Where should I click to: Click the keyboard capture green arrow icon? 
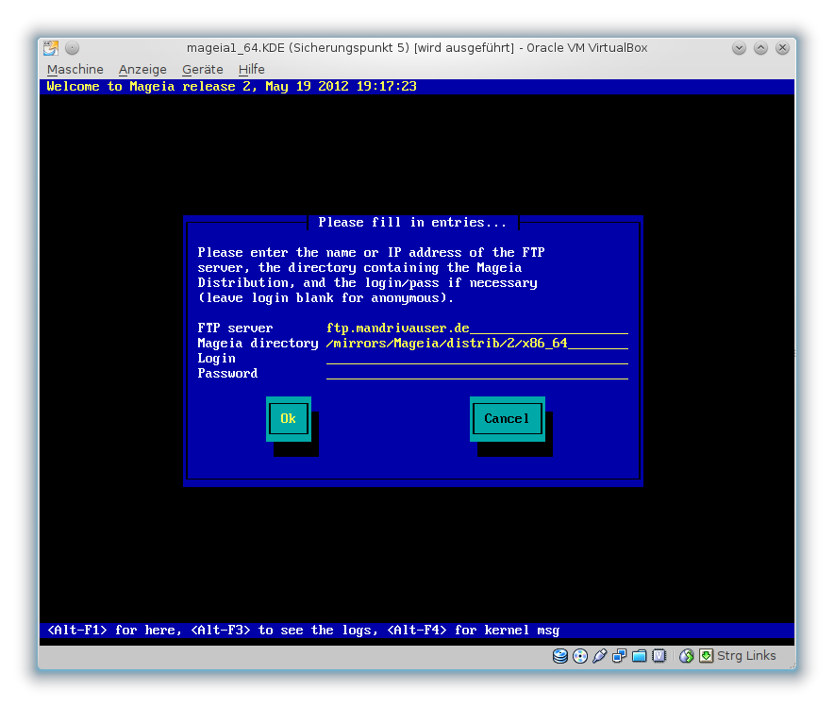[x=706, y=656]
